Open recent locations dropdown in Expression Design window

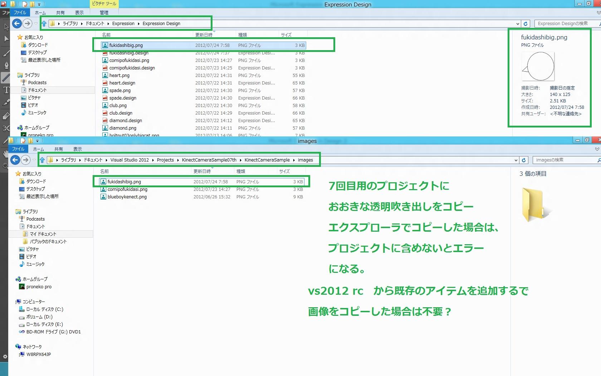(36, 24)
